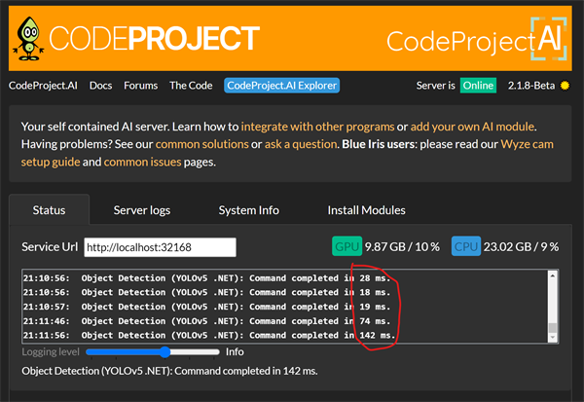Switch to the Install Modules tab

point(367,210)
